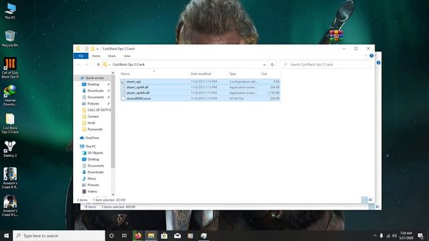Click the Windows Start button
The image size is (429, 241).
click(x=6, y=236)
